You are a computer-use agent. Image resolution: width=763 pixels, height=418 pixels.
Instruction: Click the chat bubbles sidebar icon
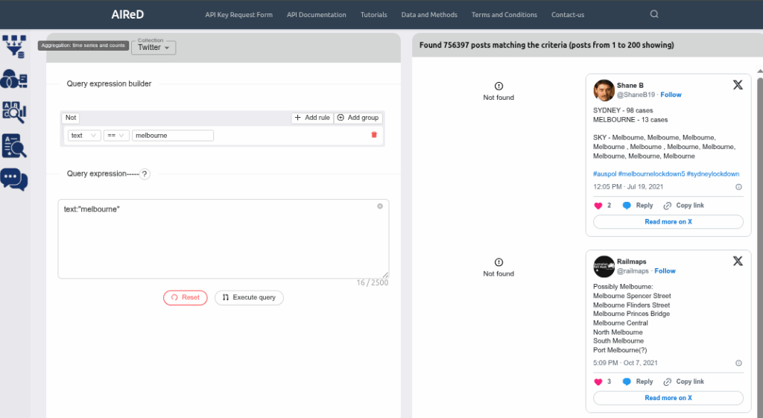15,179
